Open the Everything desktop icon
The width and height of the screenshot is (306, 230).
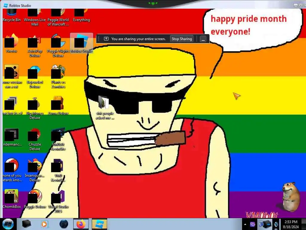click(81, 15)
